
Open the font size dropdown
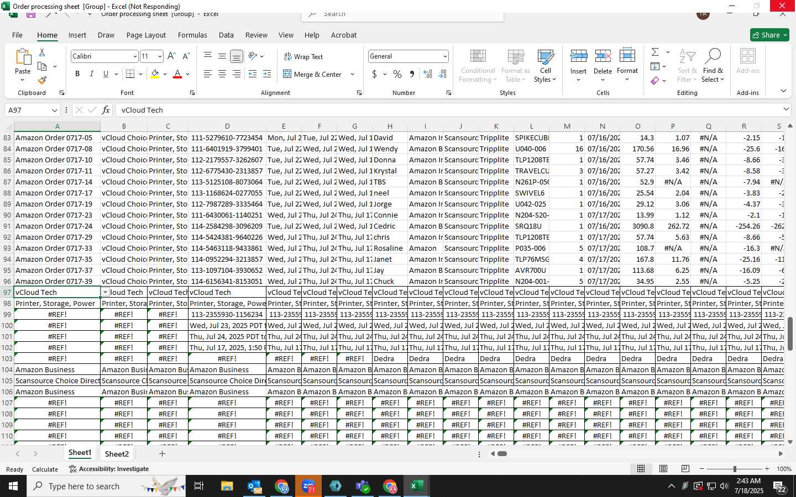pos(160,56)
